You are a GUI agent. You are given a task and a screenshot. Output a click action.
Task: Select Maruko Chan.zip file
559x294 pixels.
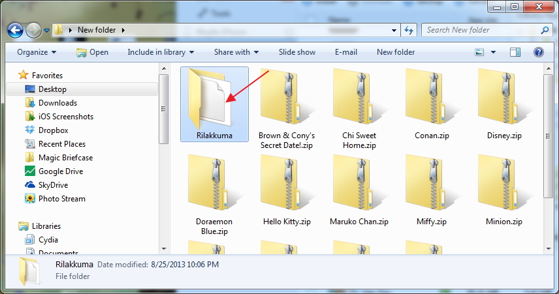(x=359, y=190)
